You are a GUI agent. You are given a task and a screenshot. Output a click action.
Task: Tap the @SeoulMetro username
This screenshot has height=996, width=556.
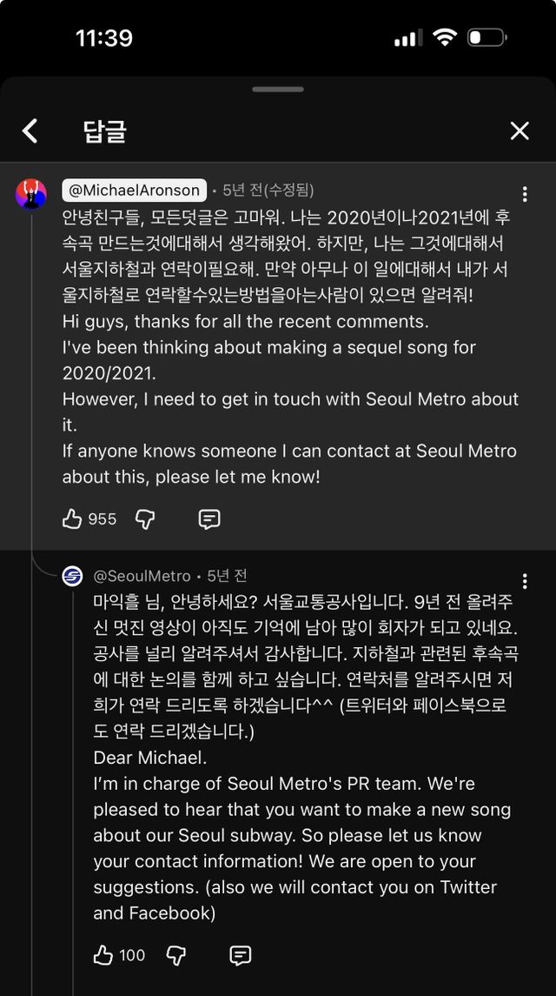tap(142, 577)
